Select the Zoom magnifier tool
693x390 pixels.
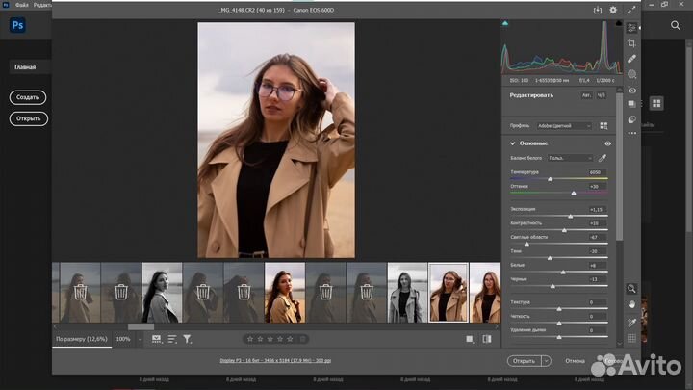(x=632, y=288)
